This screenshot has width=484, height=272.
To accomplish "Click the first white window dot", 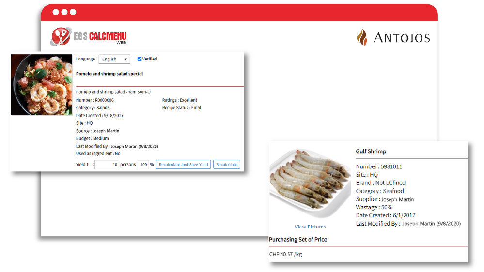I will 56,12.
